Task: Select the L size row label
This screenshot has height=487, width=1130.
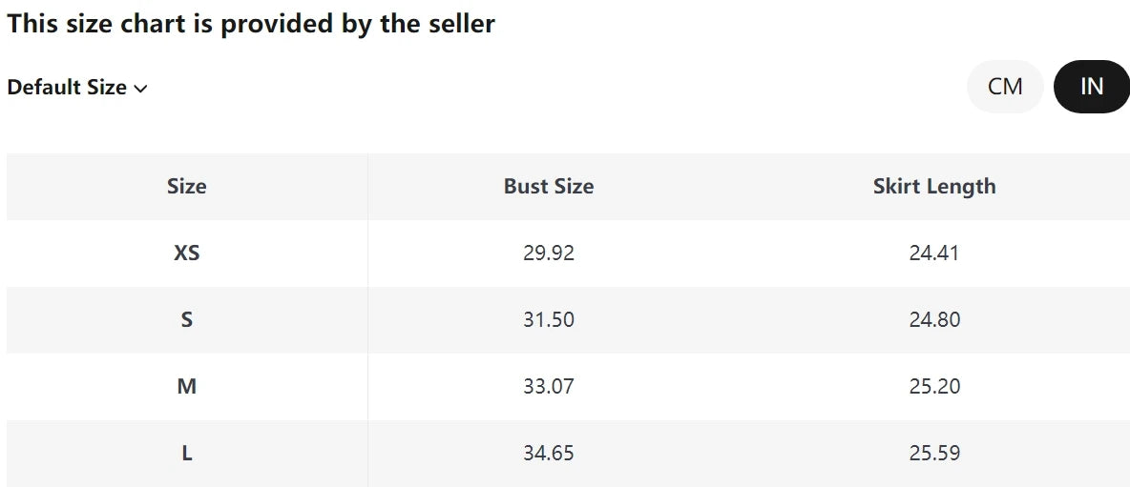Action: click(186, 454)
